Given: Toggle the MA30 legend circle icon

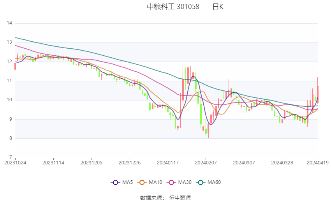Looking at the screenshot, I should 171,182.
